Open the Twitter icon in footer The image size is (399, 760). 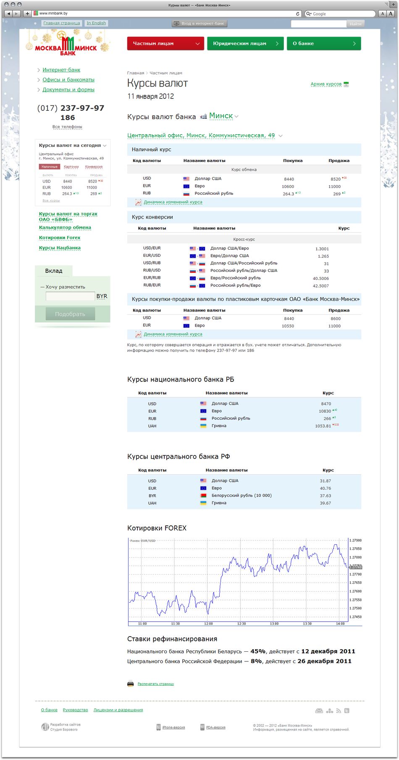[x=347, y=710]
